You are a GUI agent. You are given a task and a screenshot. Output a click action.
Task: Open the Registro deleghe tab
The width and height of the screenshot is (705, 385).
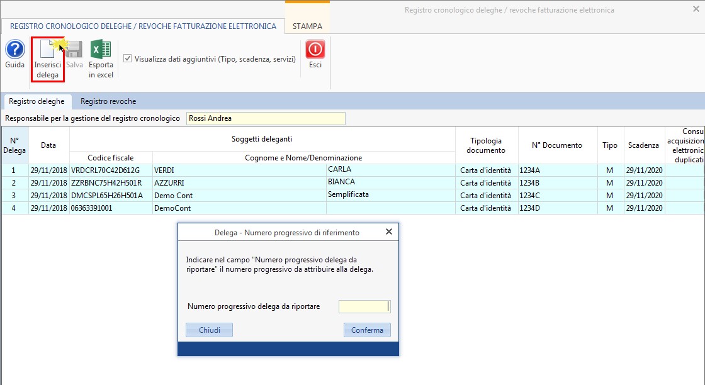click(x=37, y=101)
